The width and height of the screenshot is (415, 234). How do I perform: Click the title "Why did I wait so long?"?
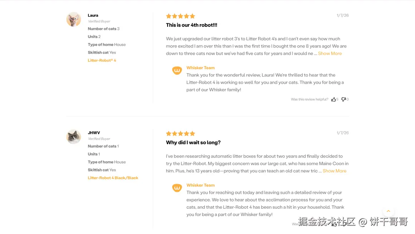[193, 143]
